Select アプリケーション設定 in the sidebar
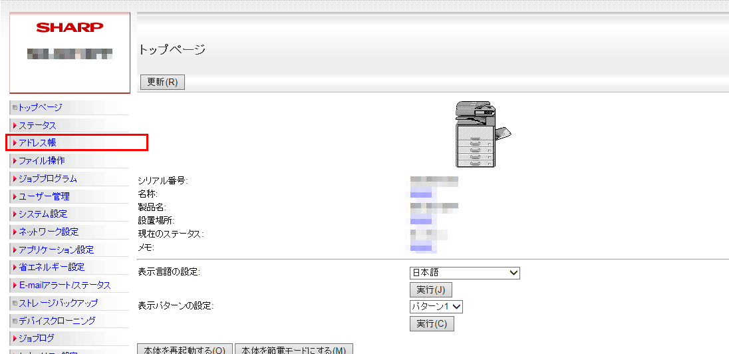This screenshot has height=354, width=729. (56, 250)
